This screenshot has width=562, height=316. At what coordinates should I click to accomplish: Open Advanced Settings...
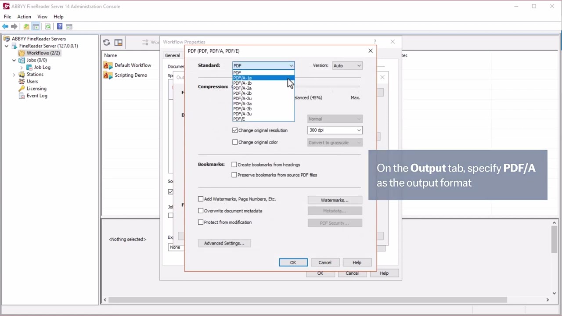tap(224, 243)
